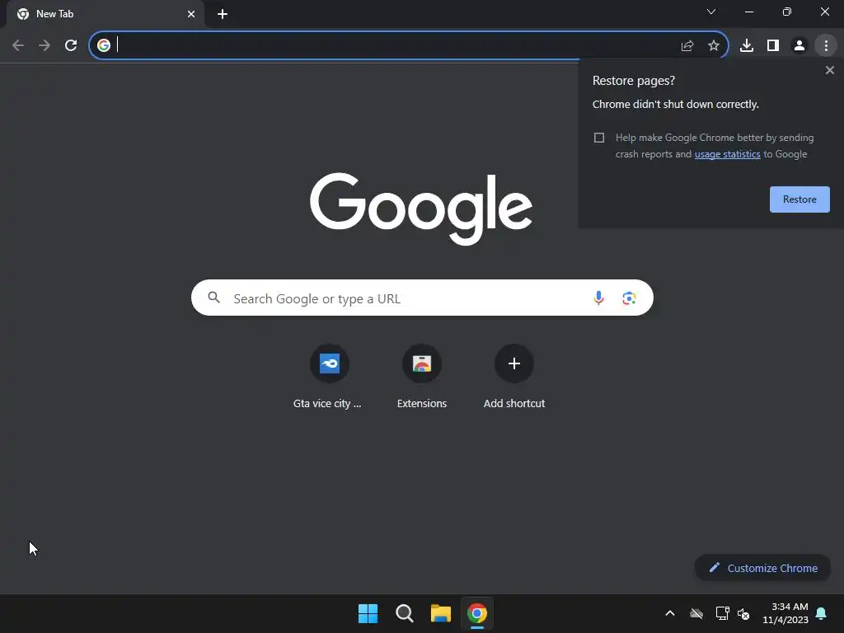Go forward with the forward arrow
Screen dimensions: 844x633
45,45
